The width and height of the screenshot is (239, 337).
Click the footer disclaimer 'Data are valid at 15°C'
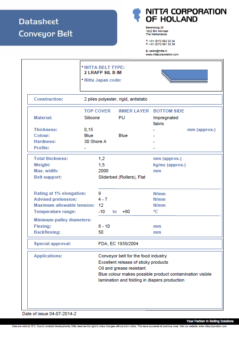tap(119, 326)
